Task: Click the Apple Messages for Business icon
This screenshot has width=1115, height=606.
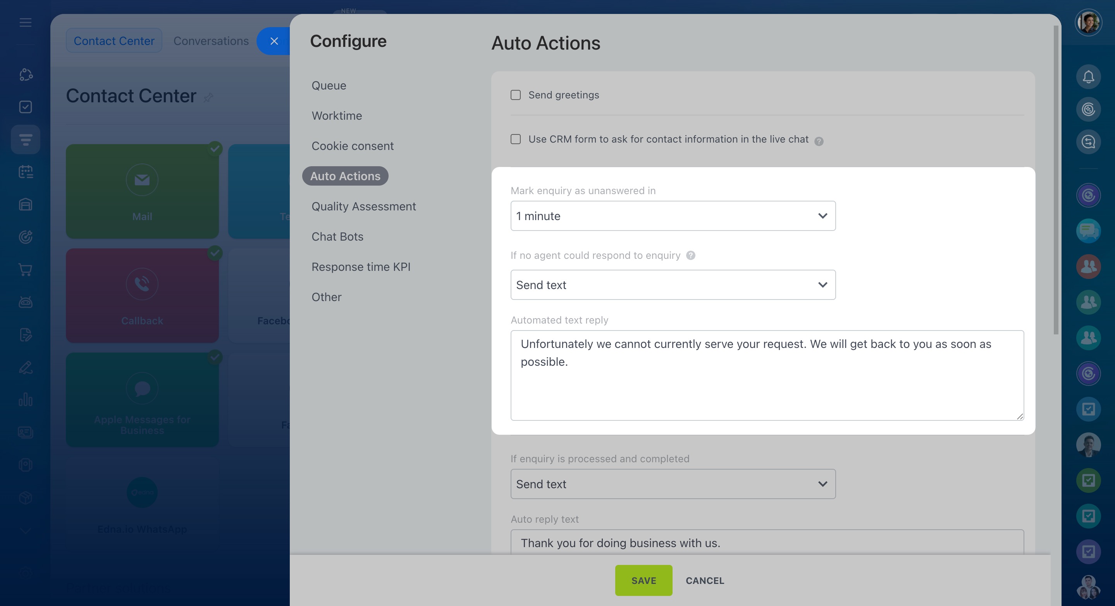Action: (x=142, y=388)
